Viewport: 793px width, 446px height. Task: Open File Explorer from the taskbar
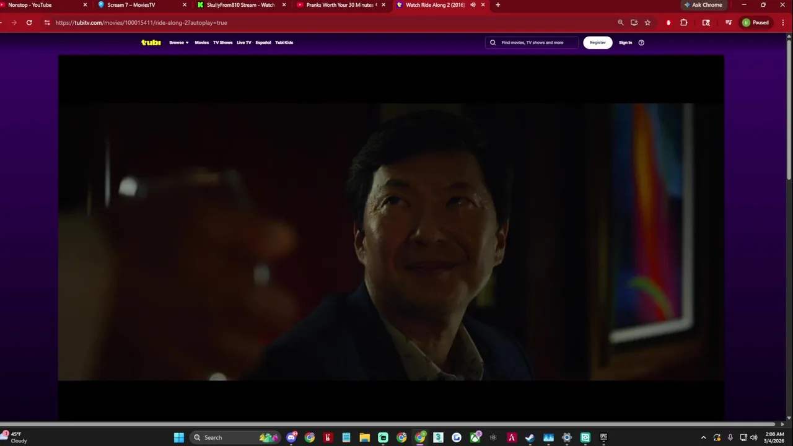(365, 437)
